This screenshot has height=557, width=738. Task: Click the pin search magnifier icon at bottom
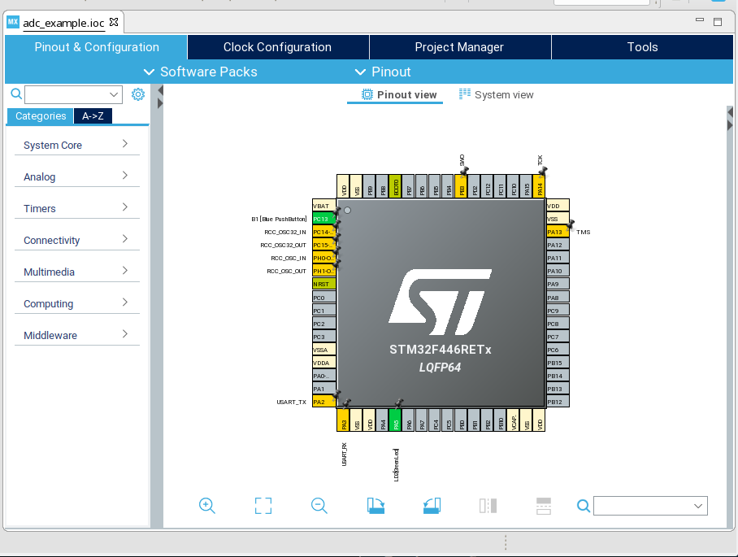(x=583, y=506)
